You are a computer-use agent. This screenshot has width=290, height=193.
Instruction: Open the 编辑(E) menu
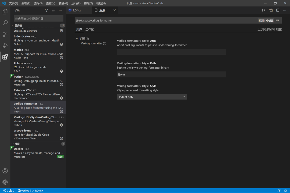(x=26, y=3)
